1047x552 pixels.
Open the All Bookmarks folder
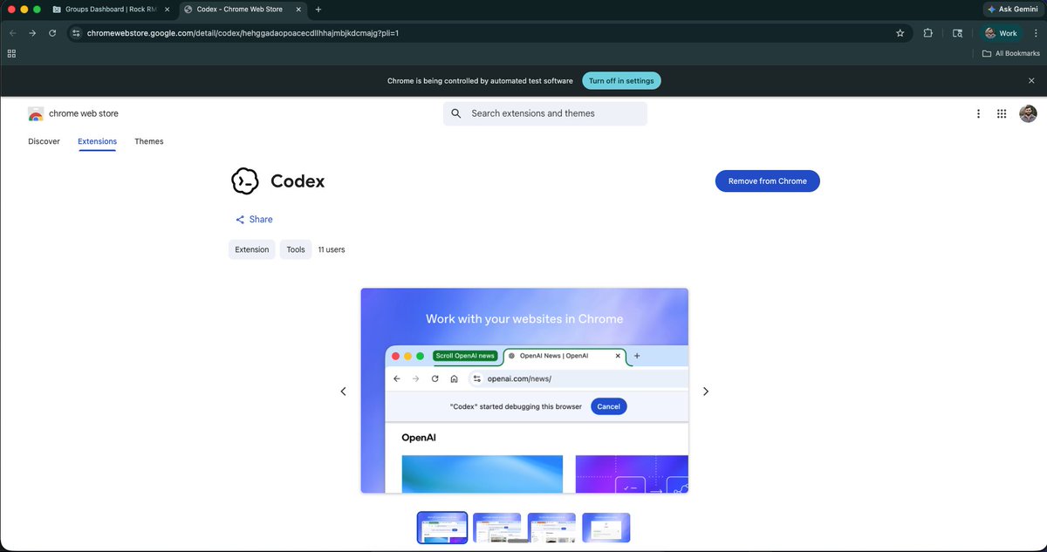(1010, 53)
